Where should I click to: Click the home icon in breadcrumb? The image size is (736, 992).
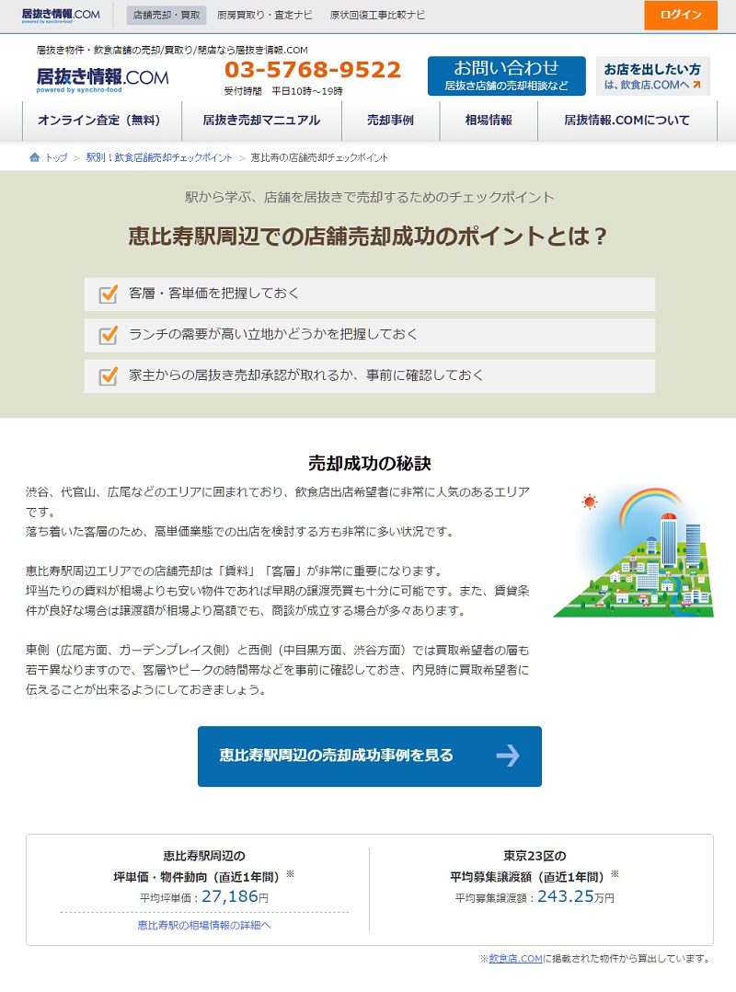[x=34, y=157]
